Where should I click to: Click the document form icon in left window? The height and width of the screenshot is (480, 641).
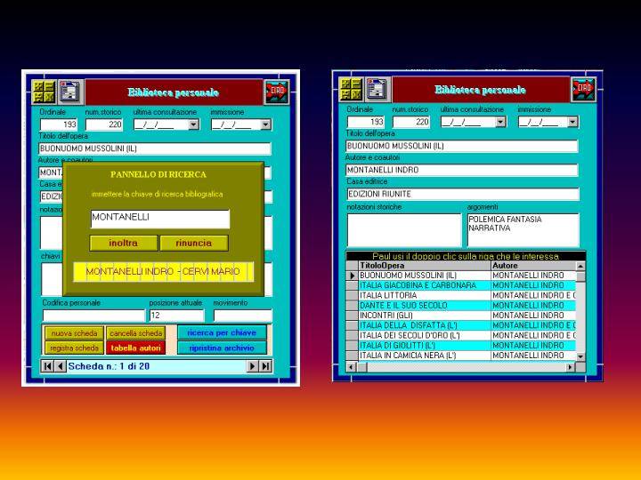coord(70,91)
